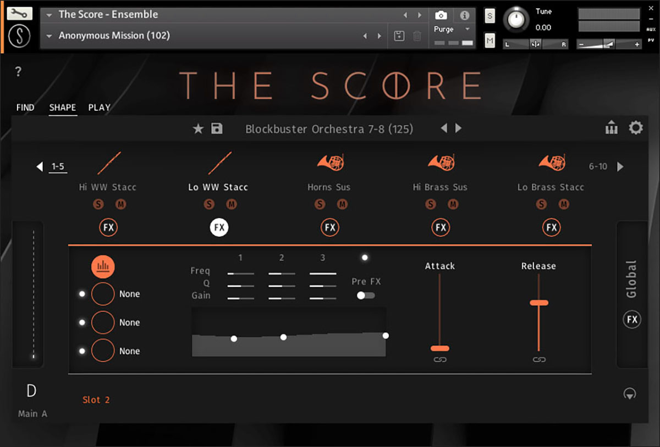Toggle the link icon under Release

[x=539, y=360]
